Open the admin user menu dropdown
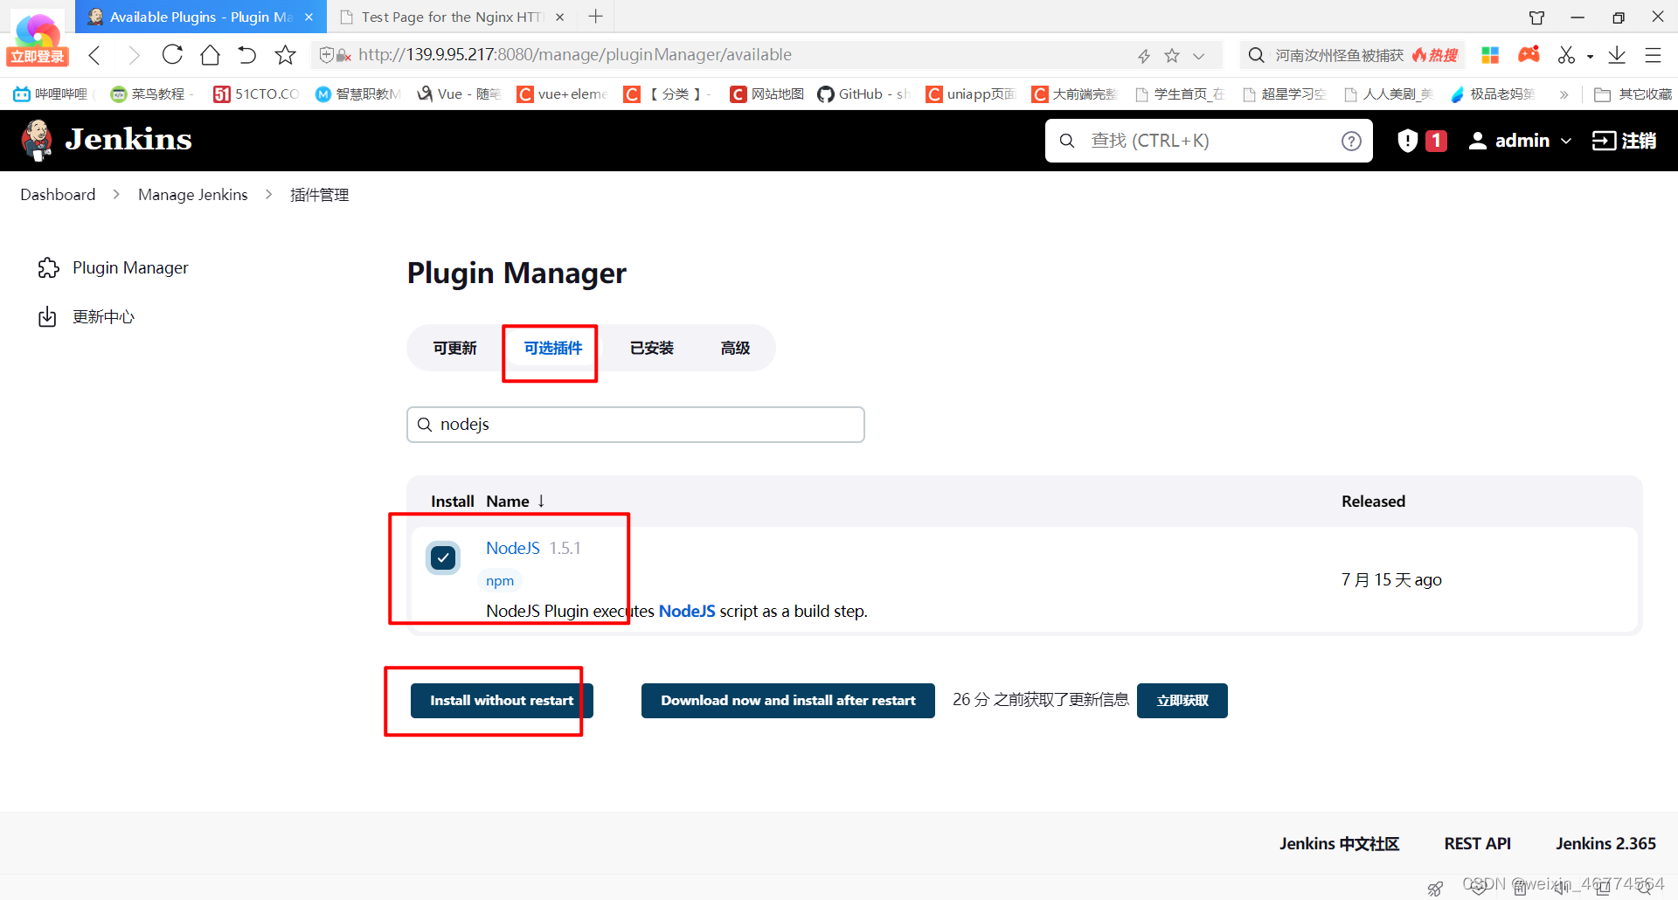Image resolution: width=1678 pixels, height=900 pixels. 1520,141
